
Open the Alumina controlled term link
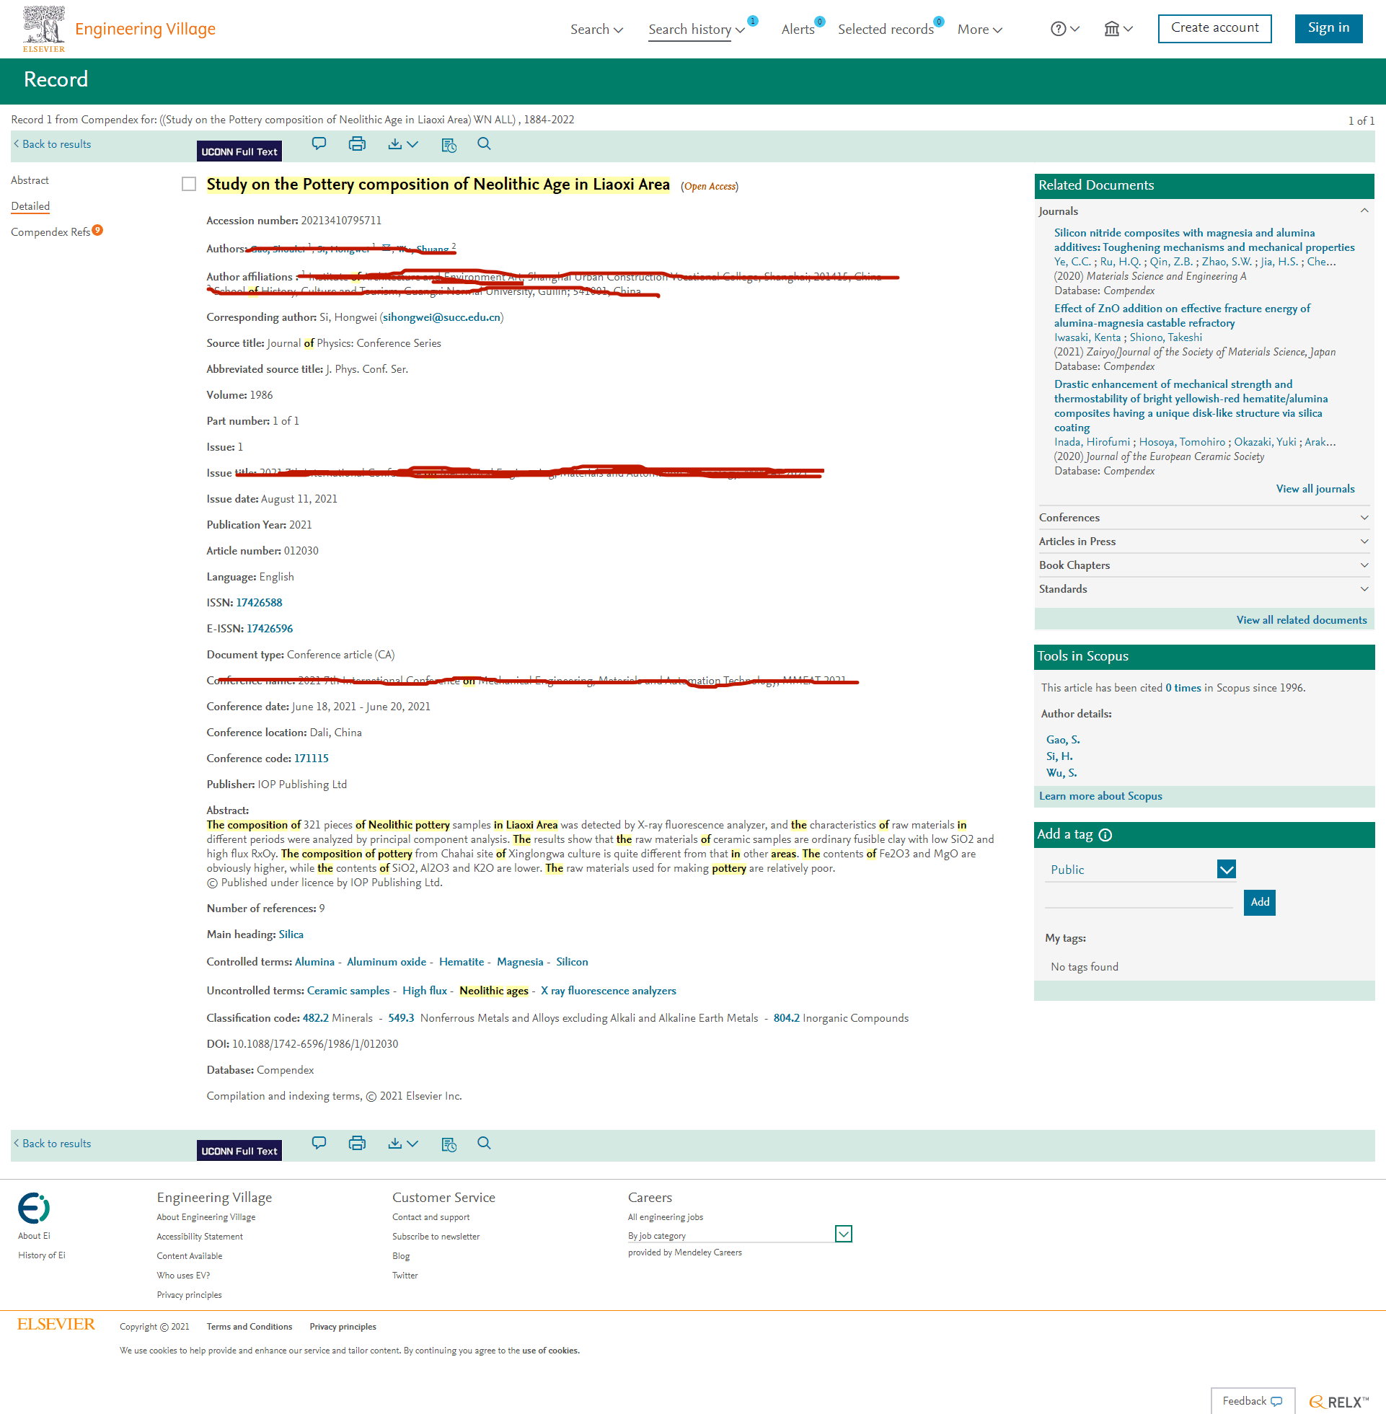[x=314, y=962]
